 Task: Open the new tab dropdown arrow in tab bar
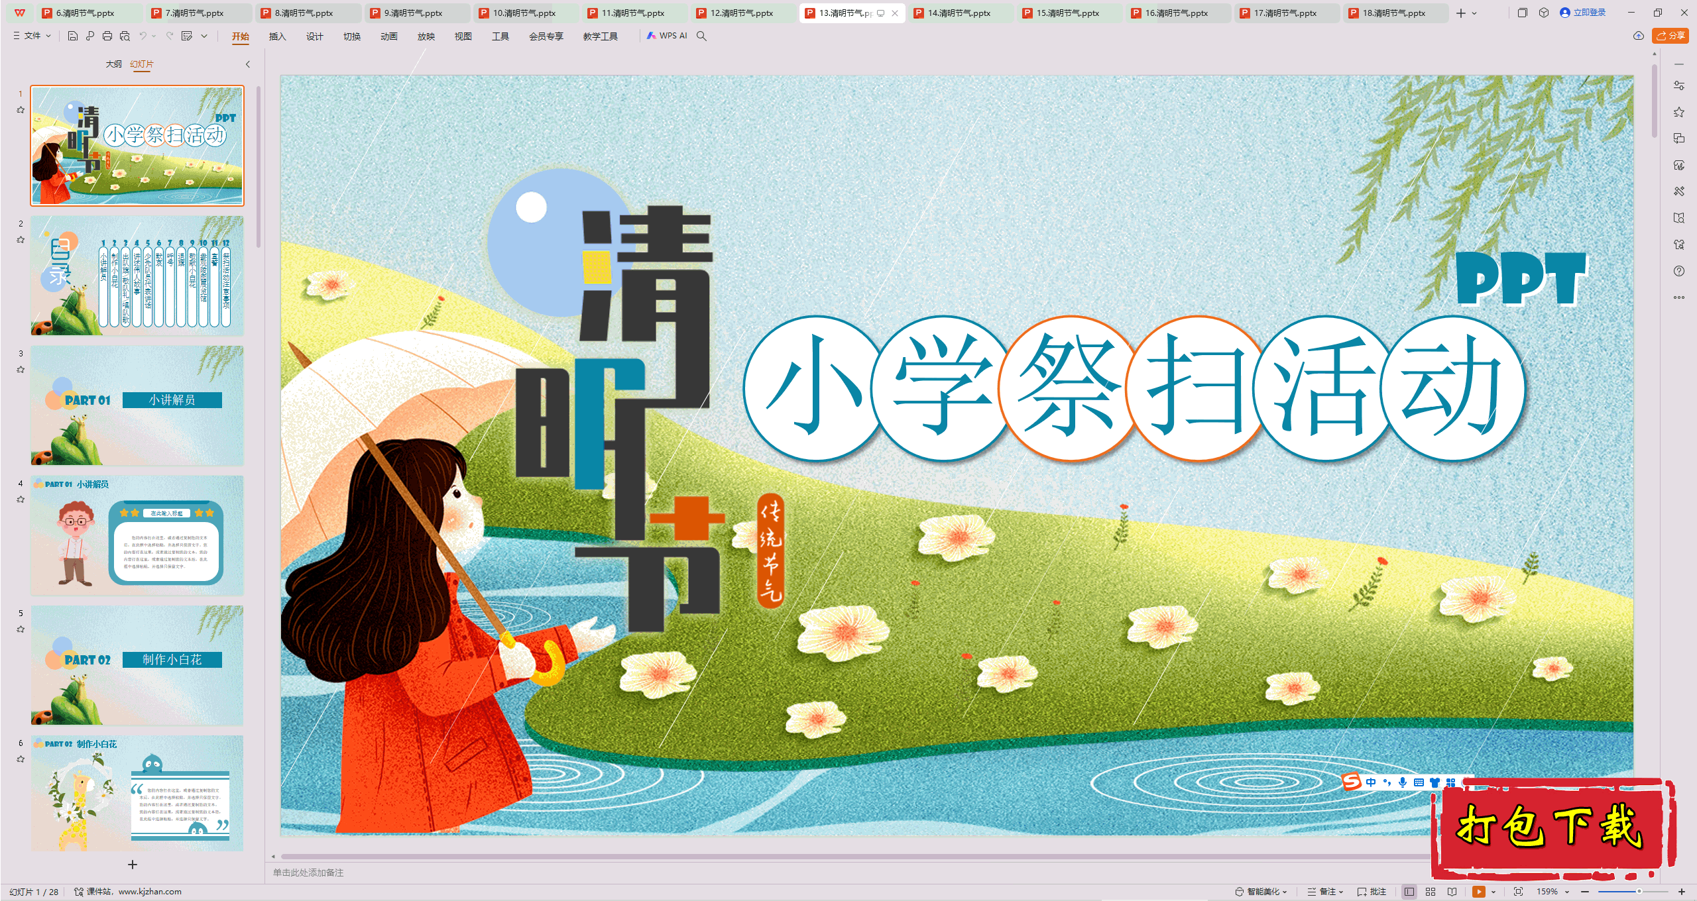pyautogui.click(x=1474, y=13)
